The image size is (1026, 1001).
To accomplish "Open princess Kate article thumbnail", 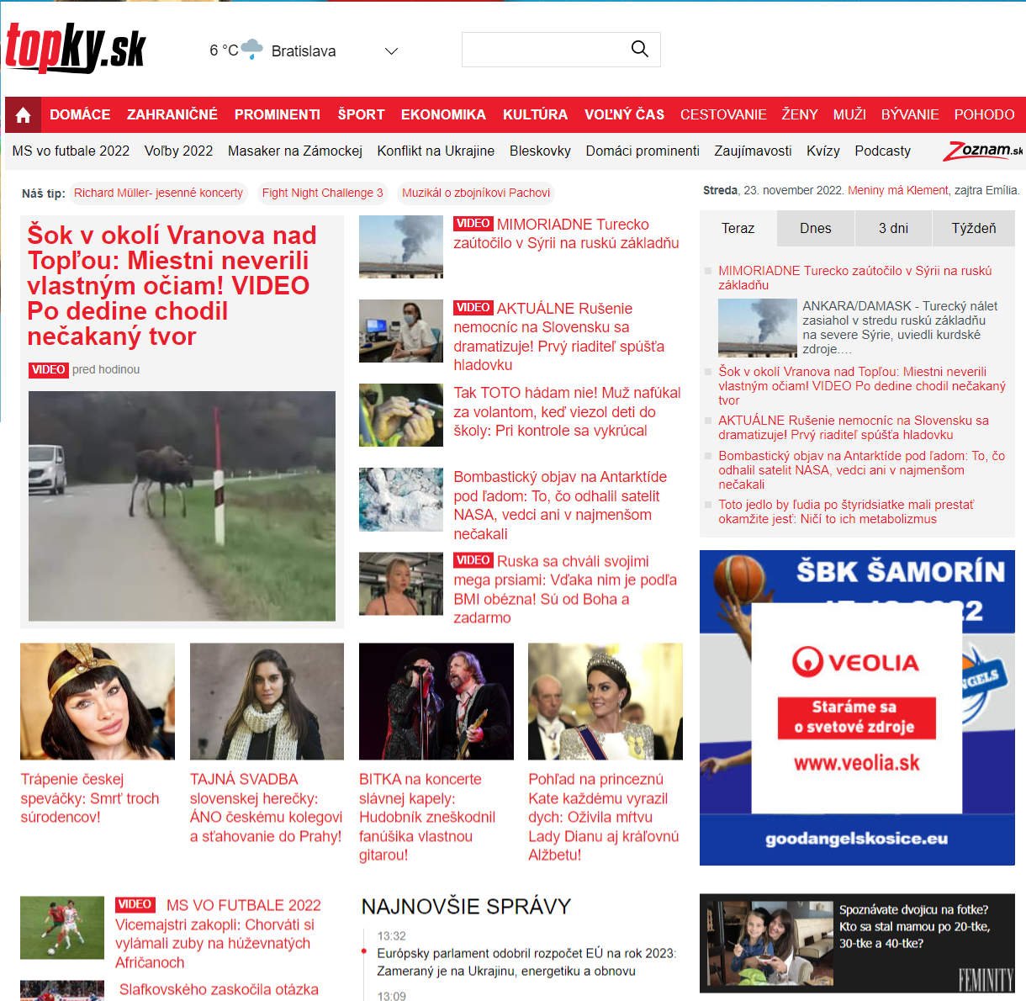I will coord(605,702).
